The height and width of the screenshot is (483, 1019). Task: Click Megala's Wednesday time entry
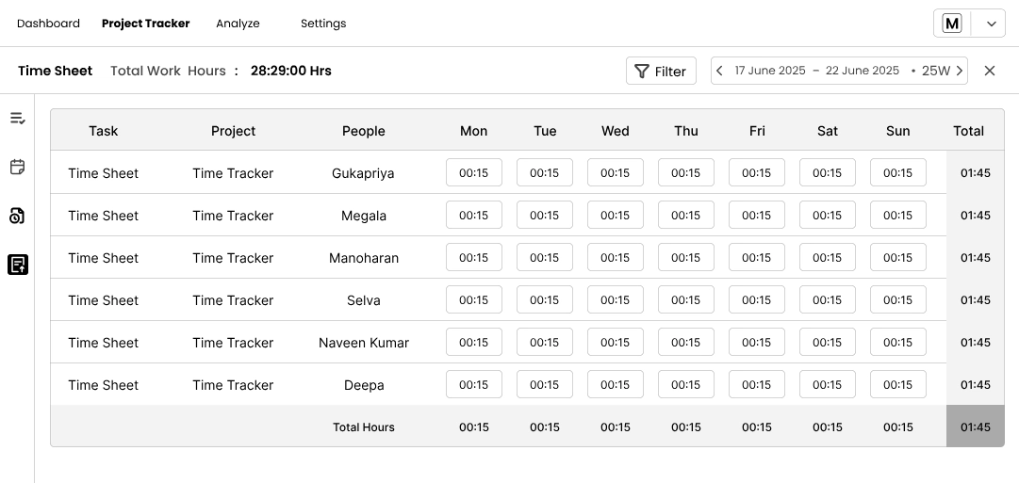point(615,216)
